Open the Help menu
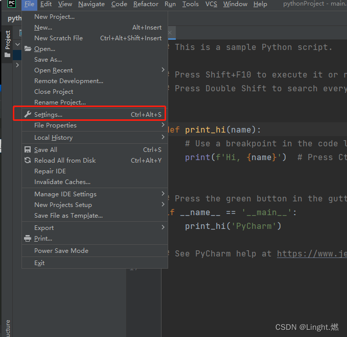This screenshot has width=347, height=337. click(x=260, y=4)
